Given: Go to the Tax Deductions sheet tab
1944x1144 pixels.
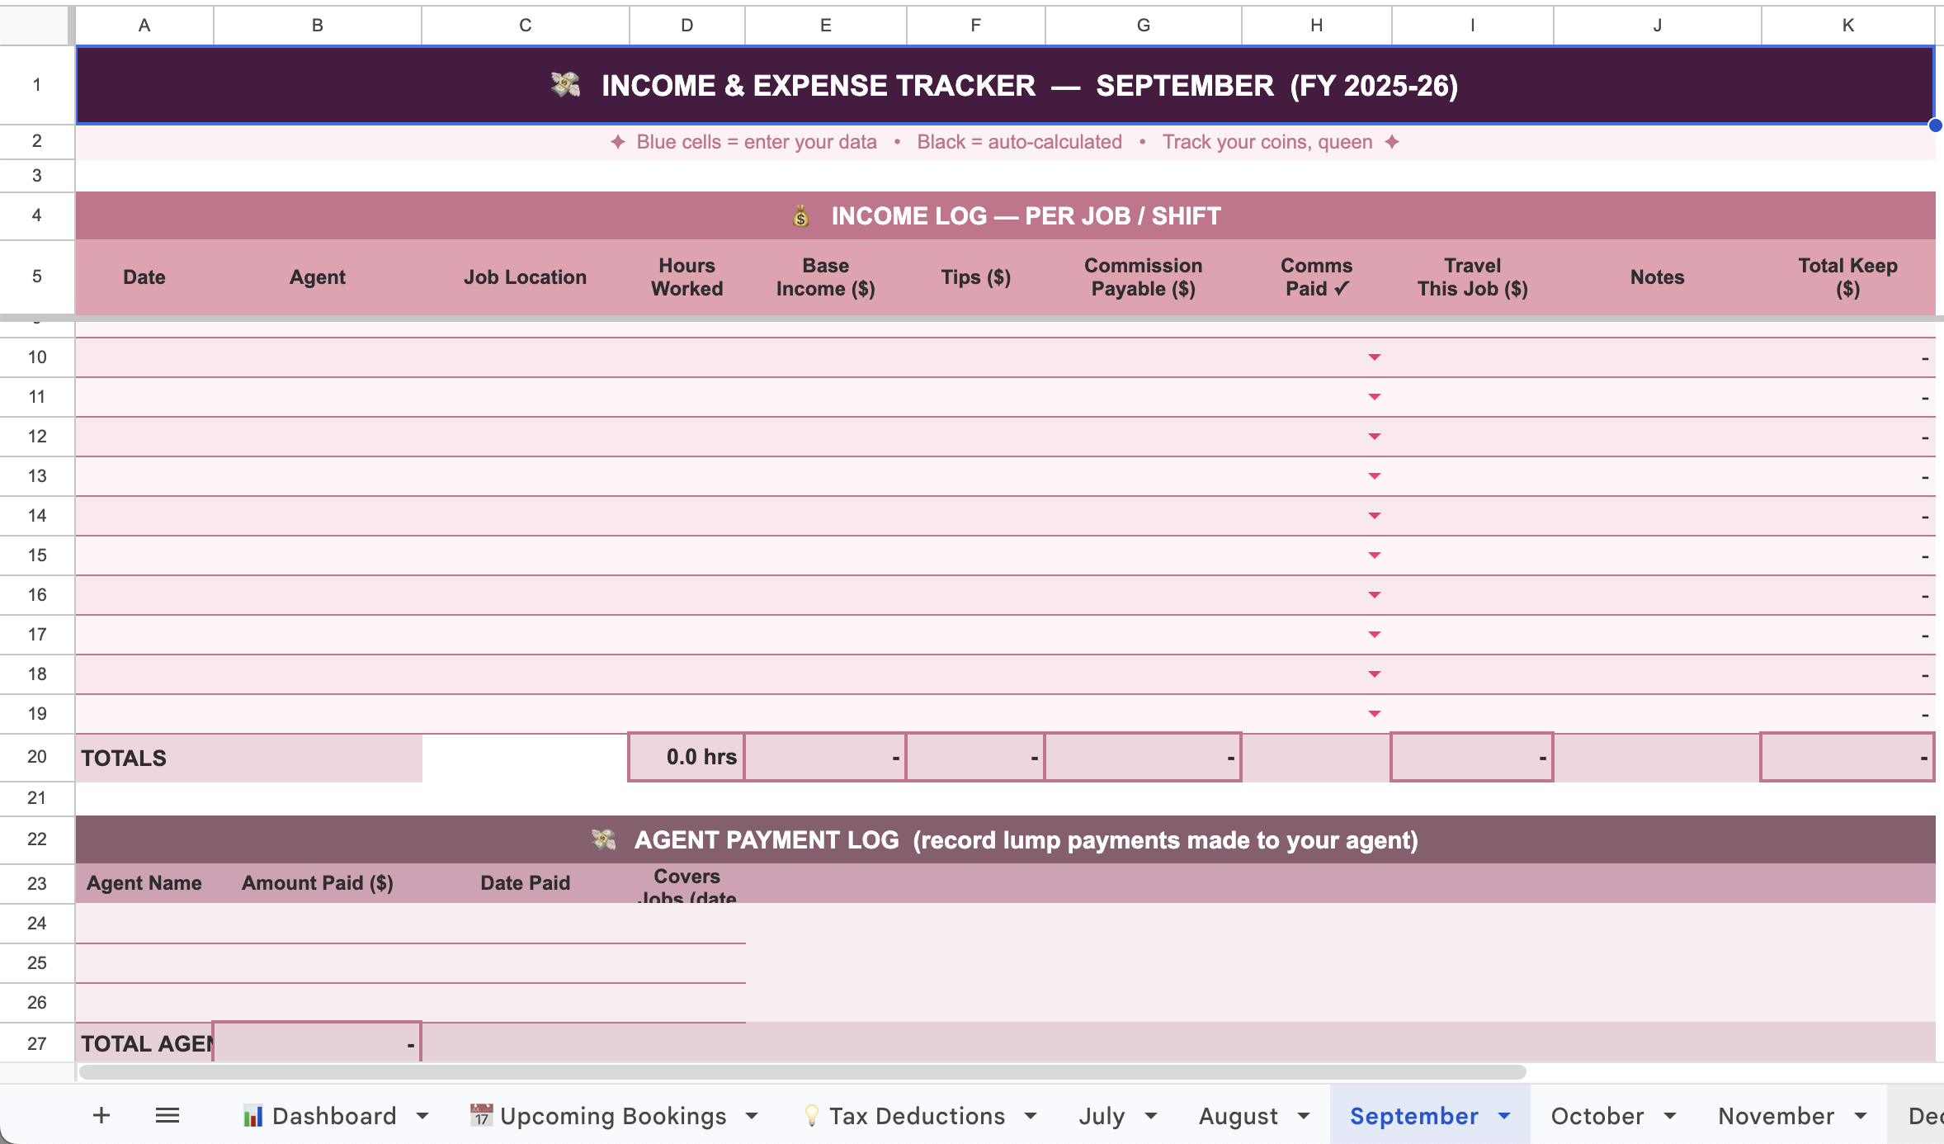Looking at the screenshot, I should (x=904, y=1116).
